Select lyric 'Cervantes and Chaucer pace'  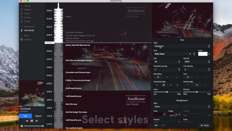78,72
